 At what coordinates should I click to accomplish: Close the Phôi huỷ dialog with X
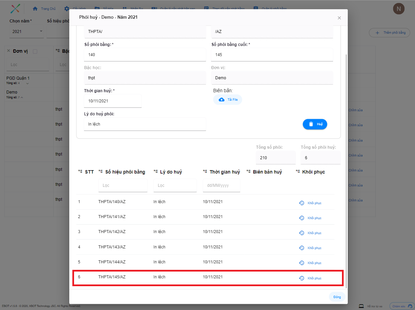click(x=339, y=18)
